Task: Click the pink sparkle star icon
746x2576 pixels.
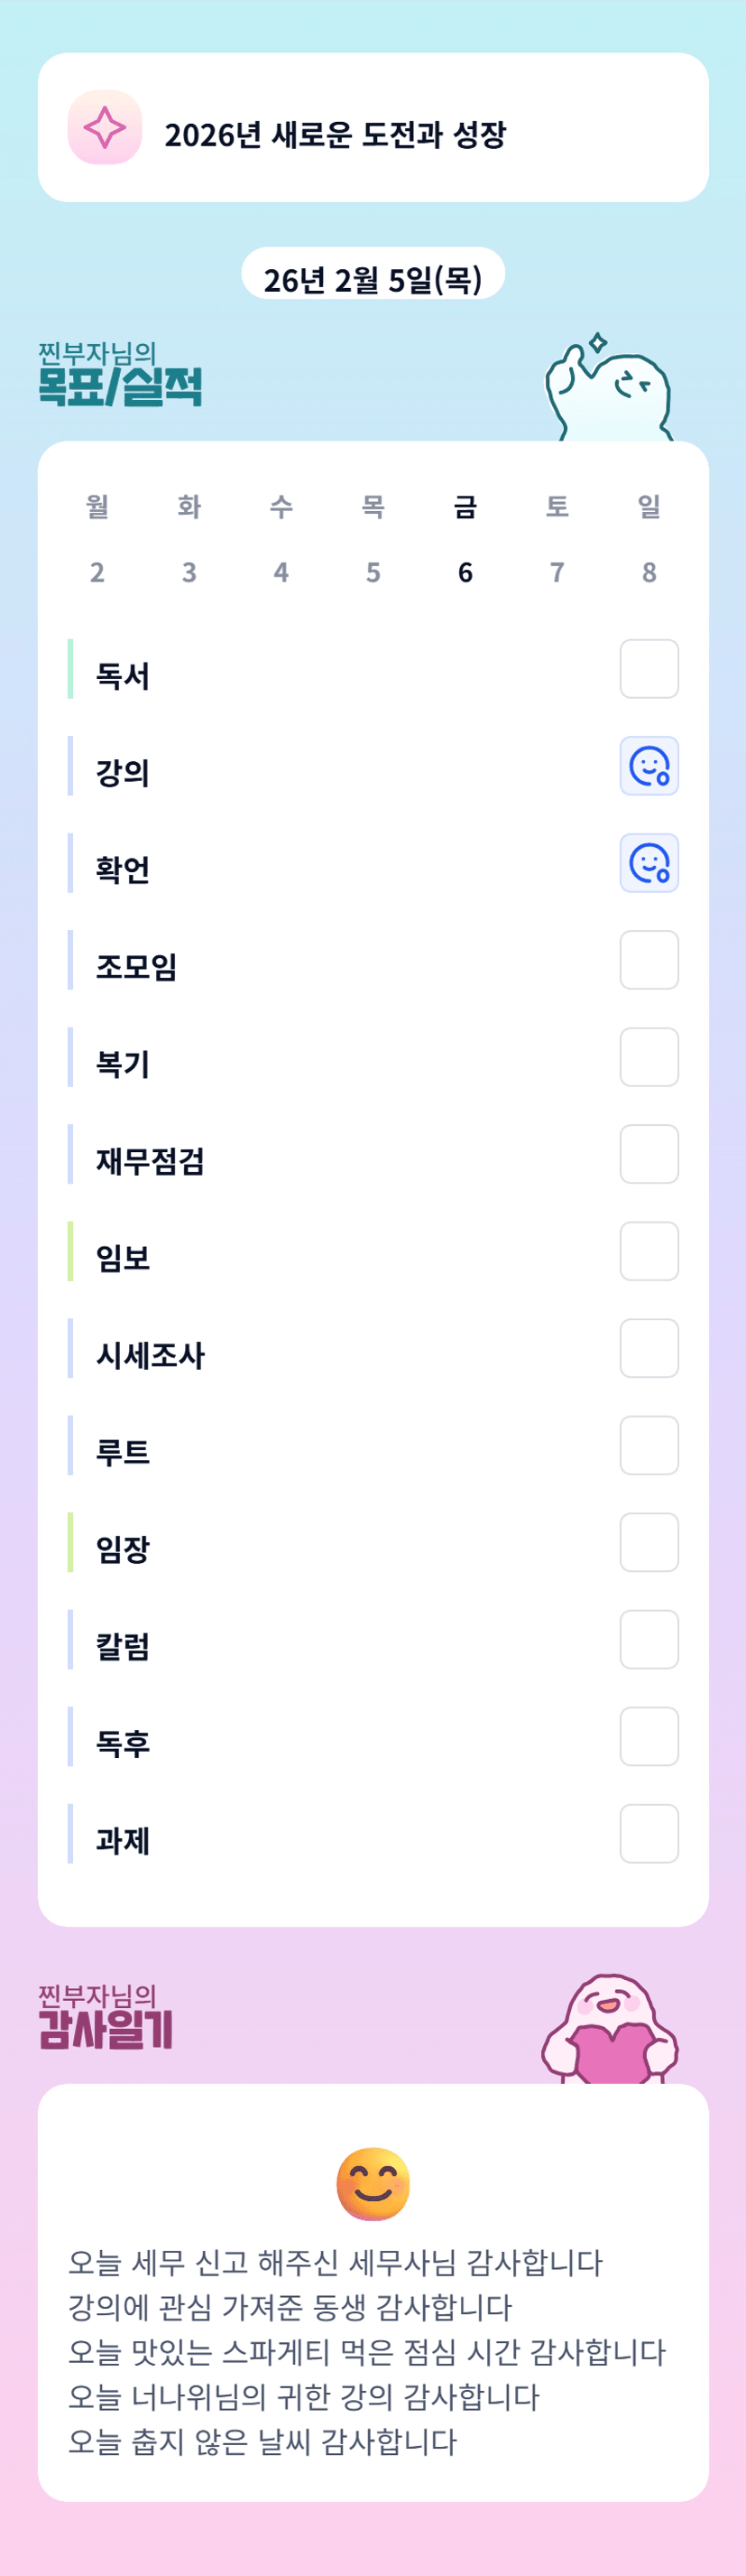Action: (x=105, y=128)
